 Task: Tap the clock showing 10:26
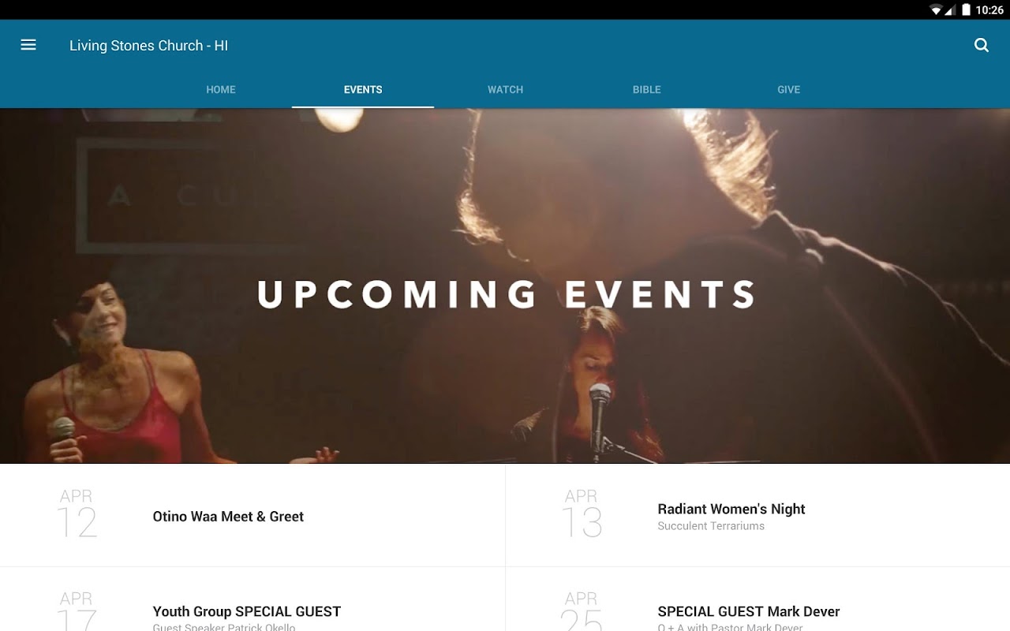(989, 10)
